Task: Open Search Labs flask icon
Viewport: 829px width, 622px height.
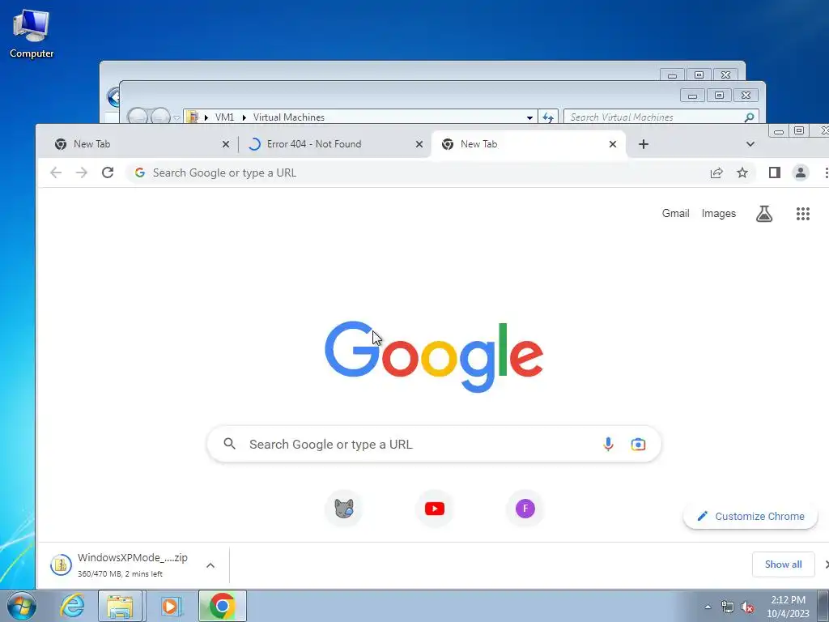Action: pos(764,213)
